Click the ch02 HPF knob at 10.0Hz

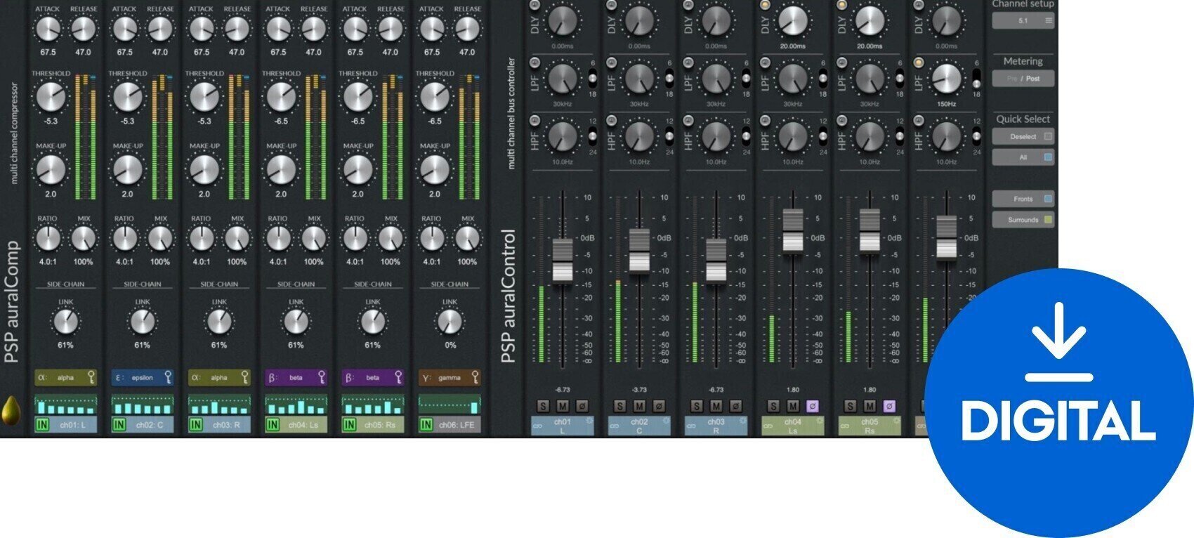(x=638, y=137)
